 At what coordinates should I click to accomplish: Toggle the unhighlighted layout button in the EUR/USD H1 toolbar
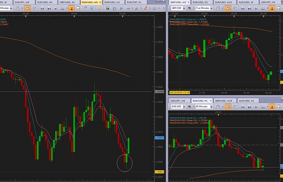tap(235, 107)
